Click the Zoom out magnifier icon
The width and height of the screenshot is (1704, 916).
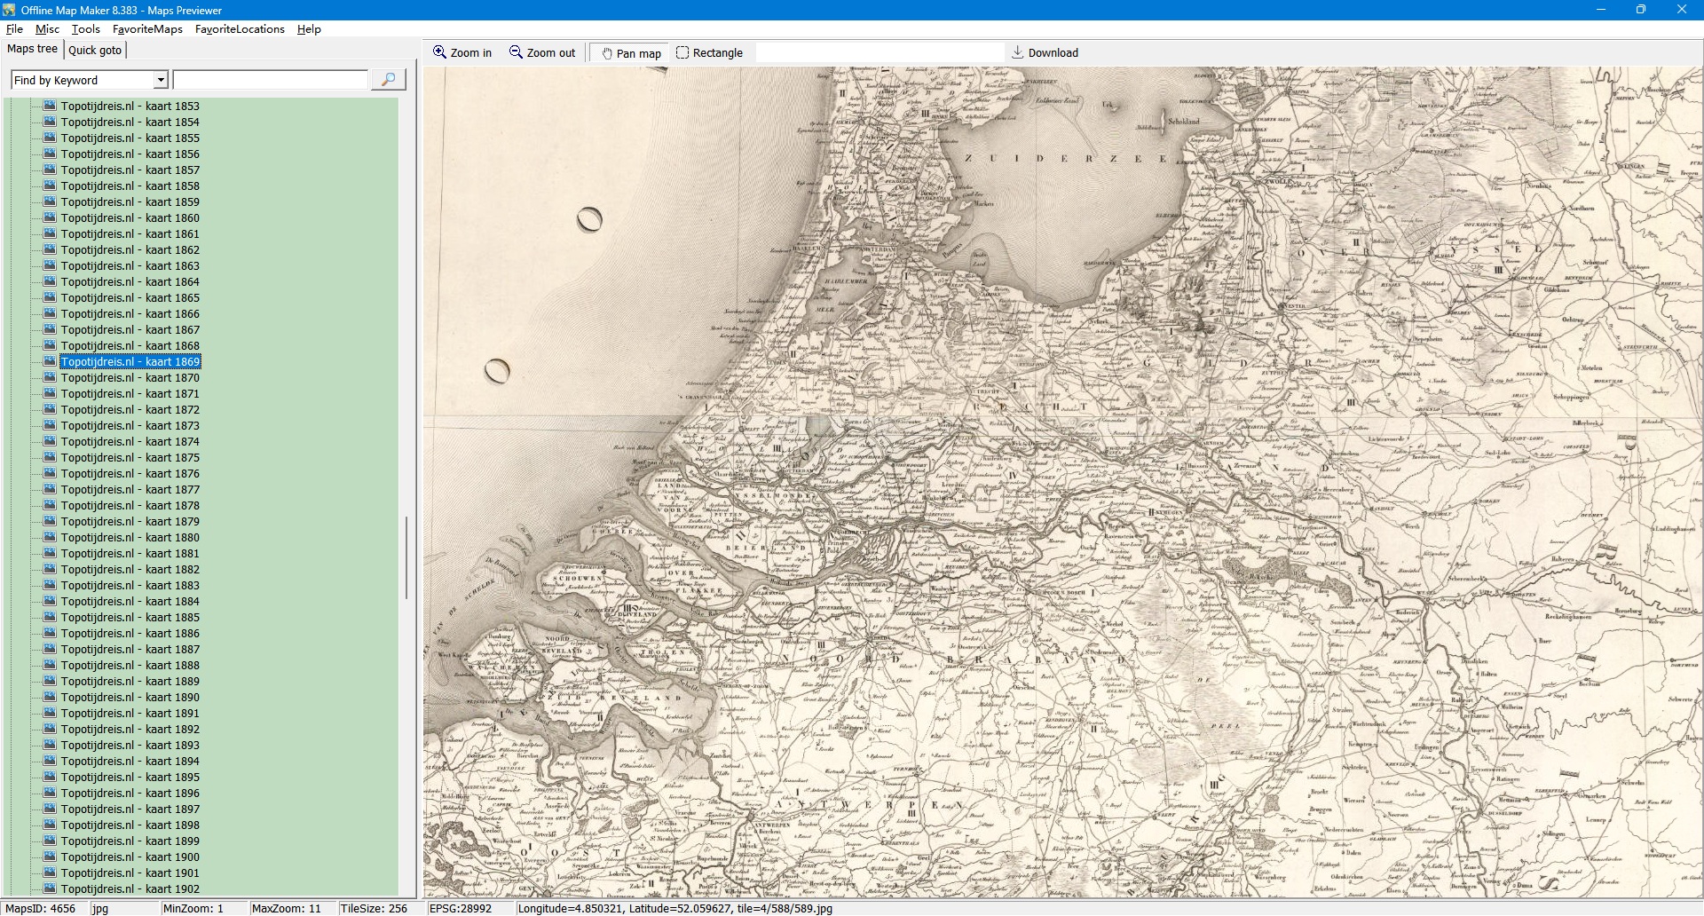[x=516, y=52]
